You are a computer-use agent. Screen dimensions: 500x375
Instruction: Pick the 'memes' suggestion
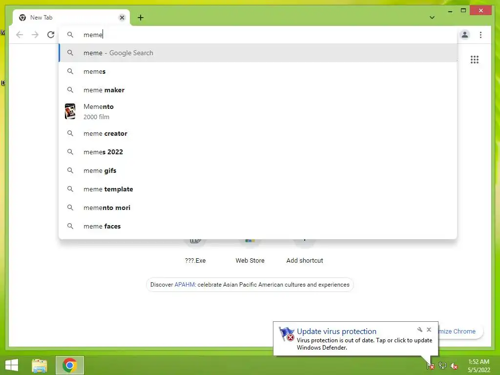258,71
